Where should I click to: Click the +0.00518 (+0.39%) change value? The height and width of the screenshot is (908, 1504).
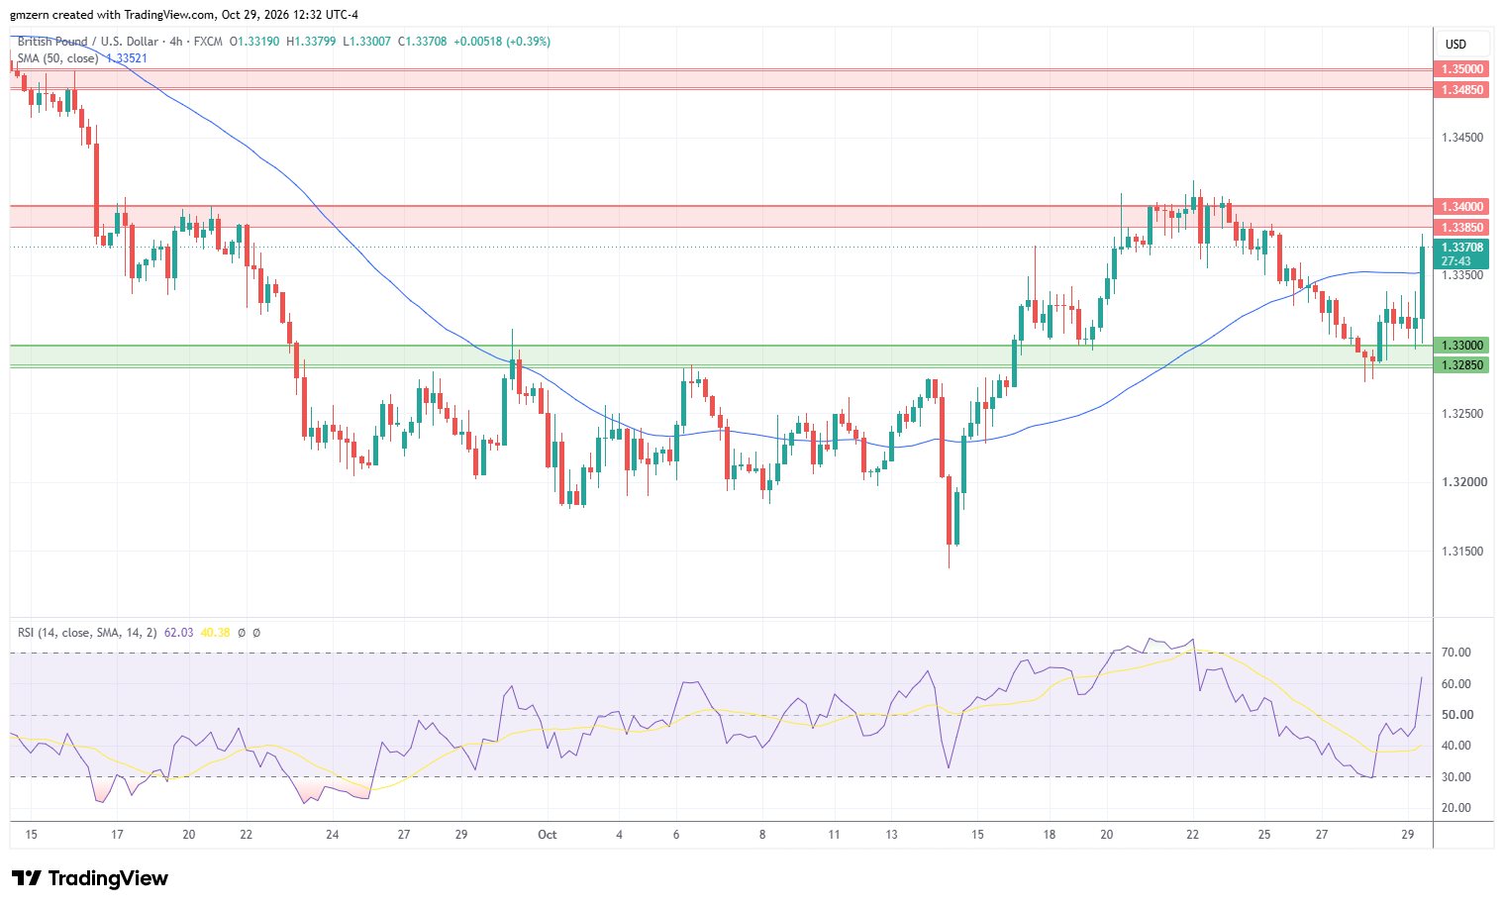click(x=502, y=42)
